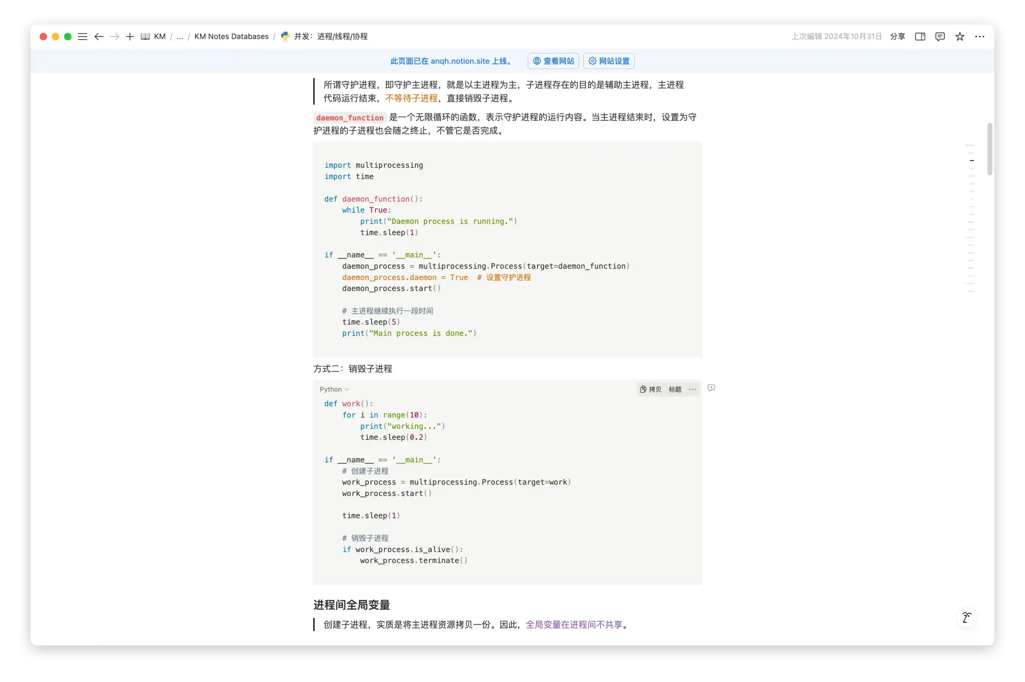The width and height of the screenshot is (1025, 682).
Task: Open the Notion AI floating button
Action: pos(966,617)
